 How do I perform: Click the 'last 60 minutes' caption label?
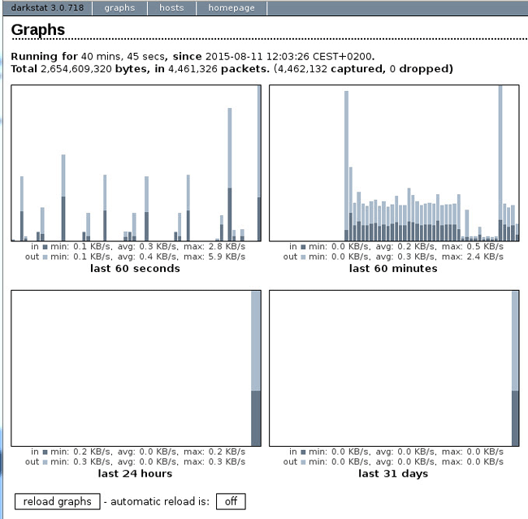point(394,268)
